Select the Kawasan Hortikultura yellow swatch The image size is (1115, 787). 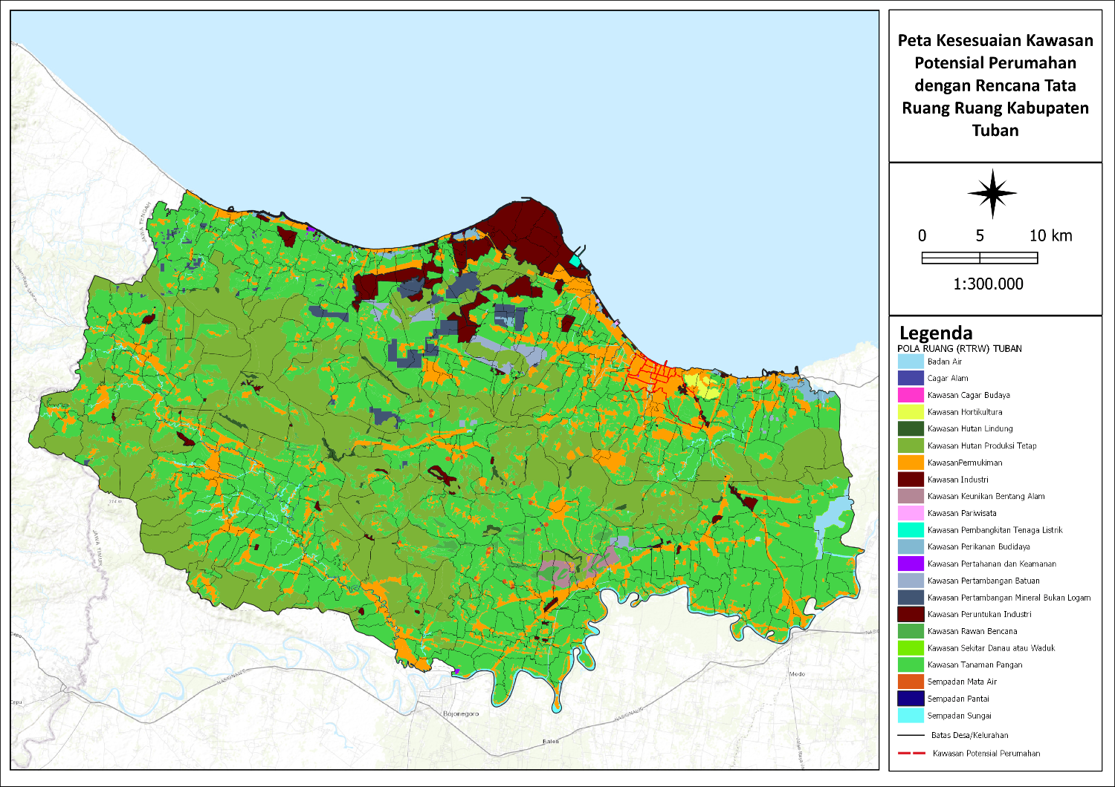pyautogui.click(x=911, y=412)
